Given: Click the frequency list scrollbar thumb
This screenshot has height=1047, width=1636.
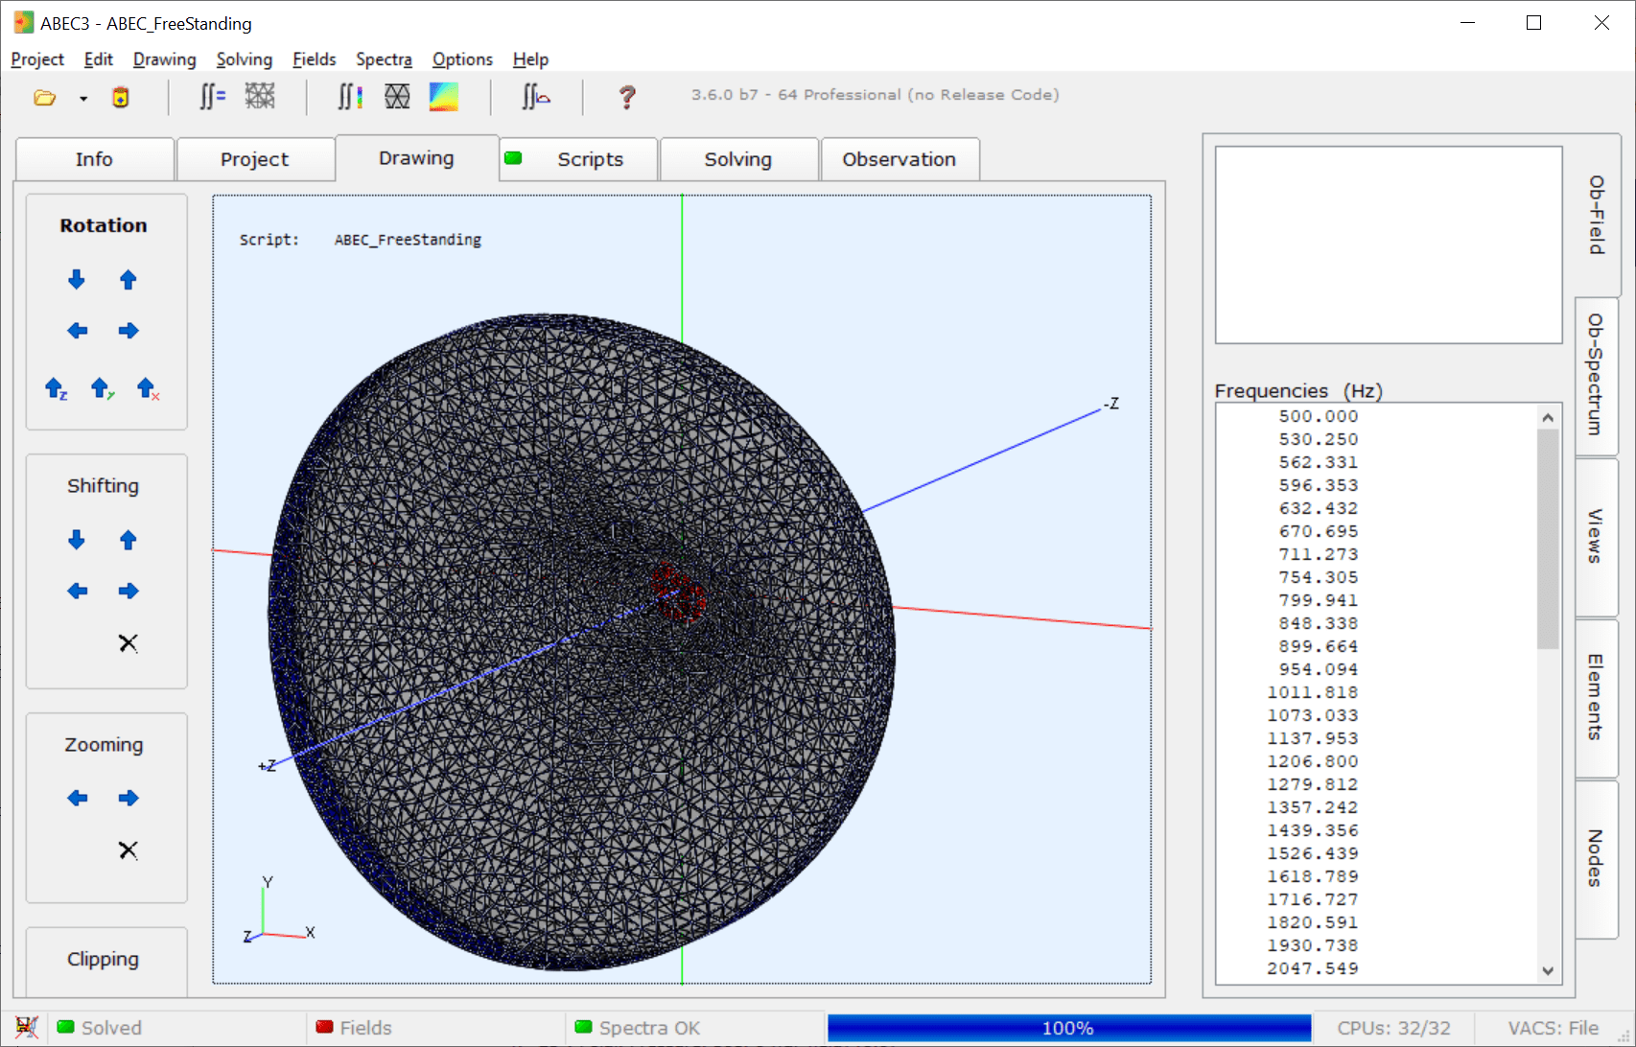Looking at the screenshot, I should tap(1548, 539).
